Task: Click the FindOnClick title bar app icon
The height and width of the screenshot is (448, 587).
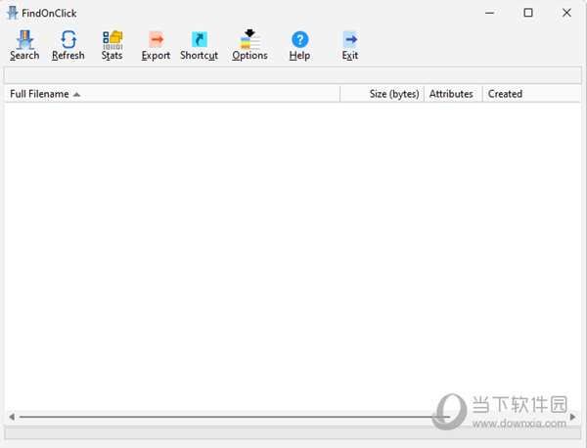Action: coord(13,13)
